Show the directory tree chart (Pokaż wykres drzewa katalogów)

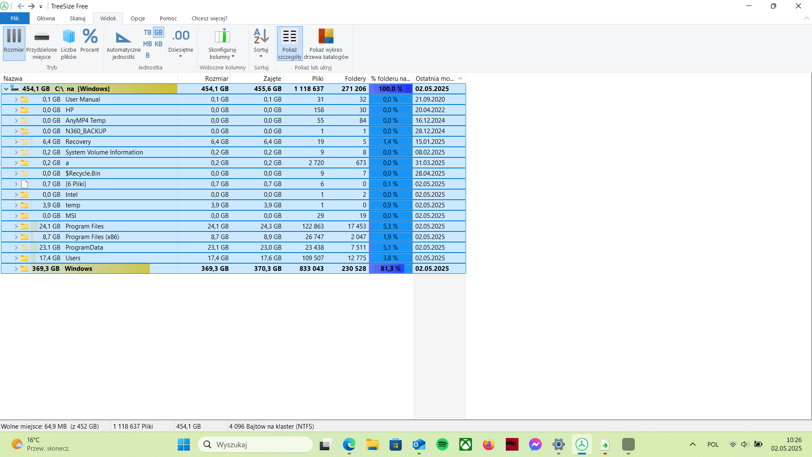click(326, 41)
